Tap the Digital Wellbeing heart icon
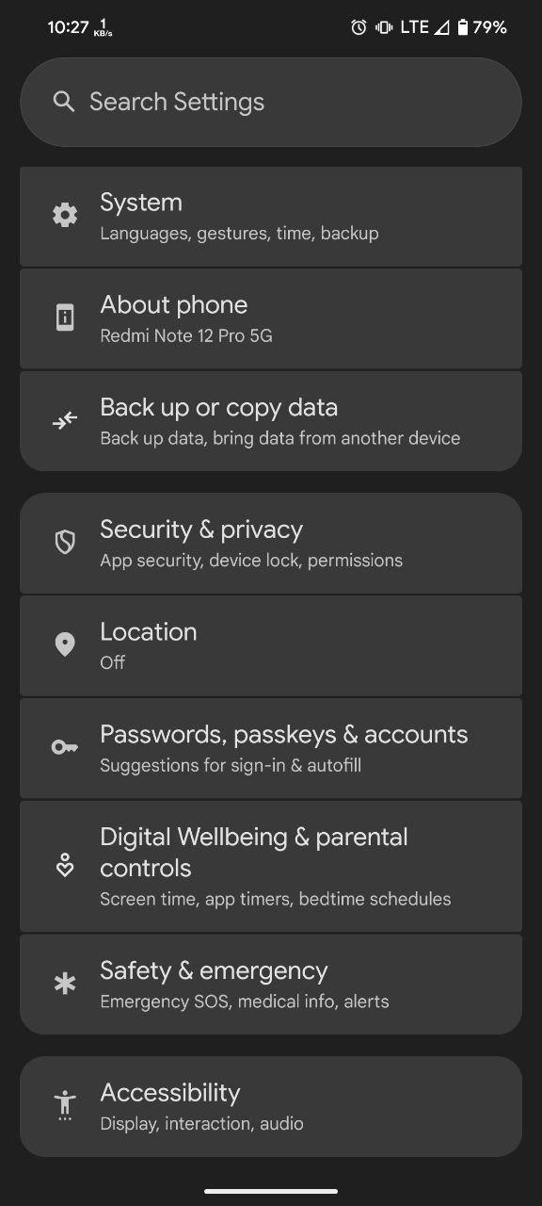This screenshot has height=1206, width=542. pyautogui.click(x=64, y=866)
